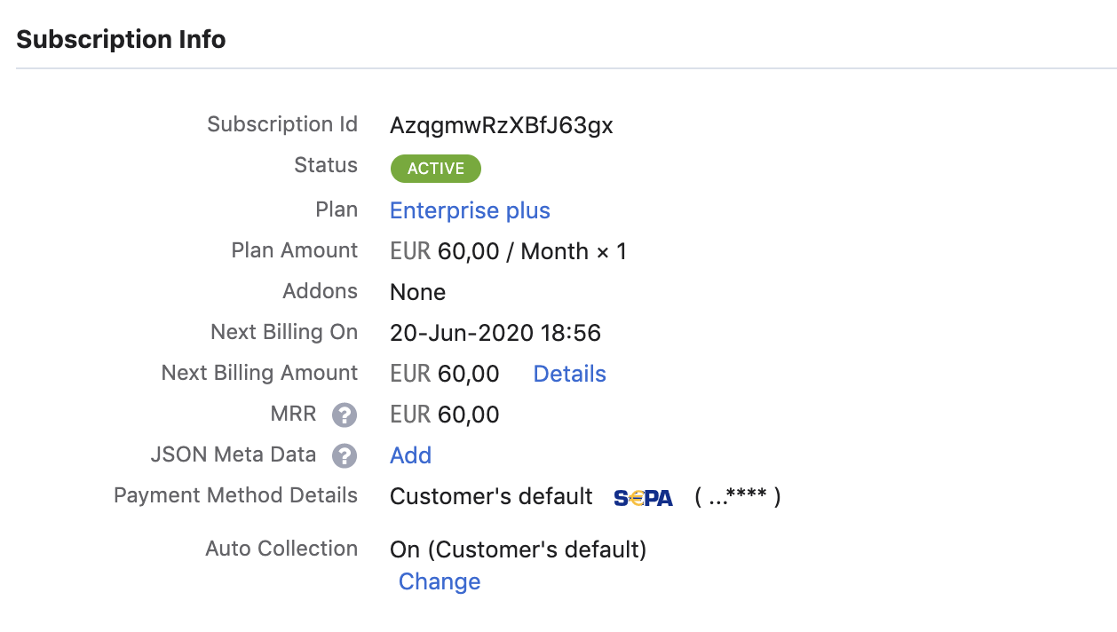Add JSON meta data
This screenshot has height=632, width=1117.
coord(410,455)
